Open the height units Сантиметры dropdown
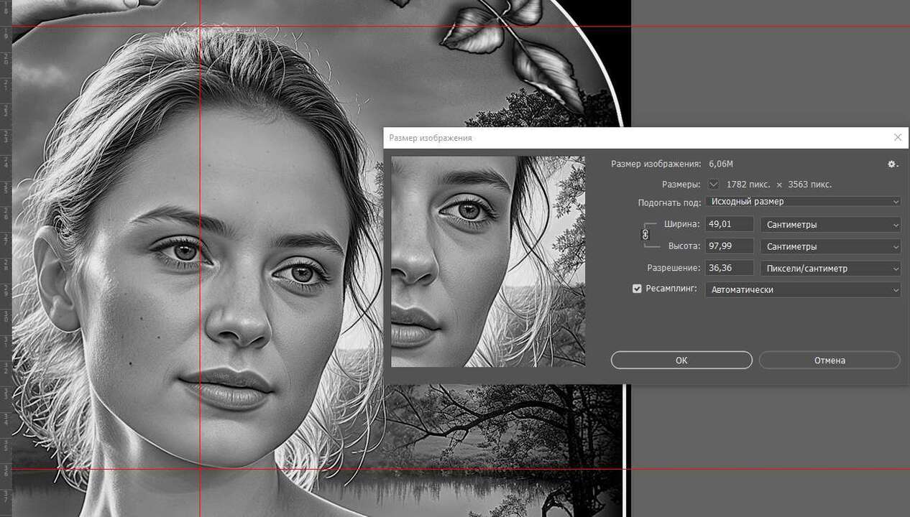 pyautogui.click(x=829, y=246)
